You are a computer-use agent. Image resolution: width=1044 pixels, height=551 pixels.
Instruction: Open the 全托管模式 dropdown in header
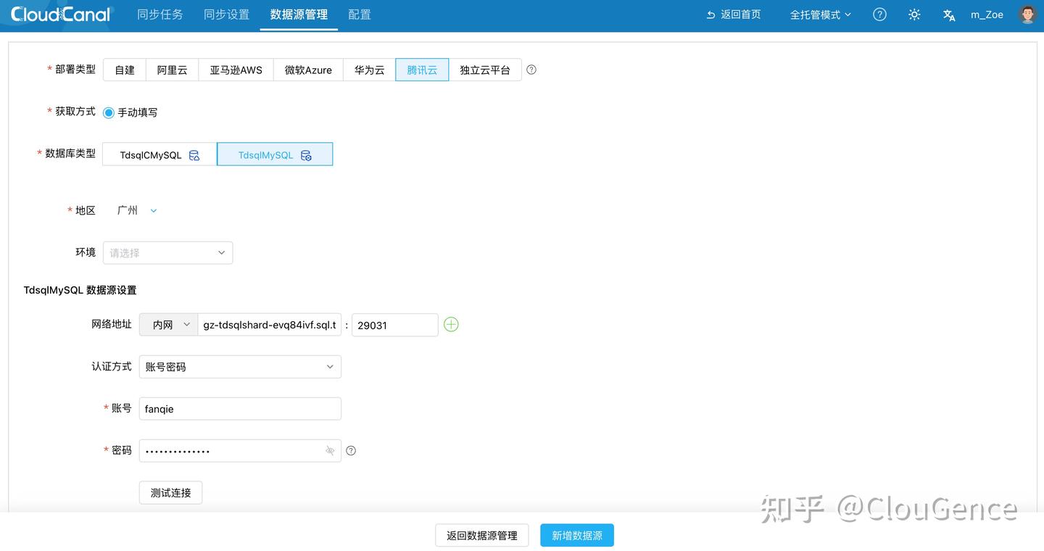tap(820, 14)
